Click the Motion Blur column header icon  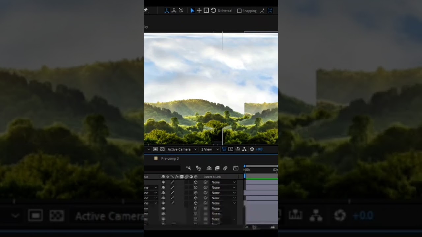(186, 177)
